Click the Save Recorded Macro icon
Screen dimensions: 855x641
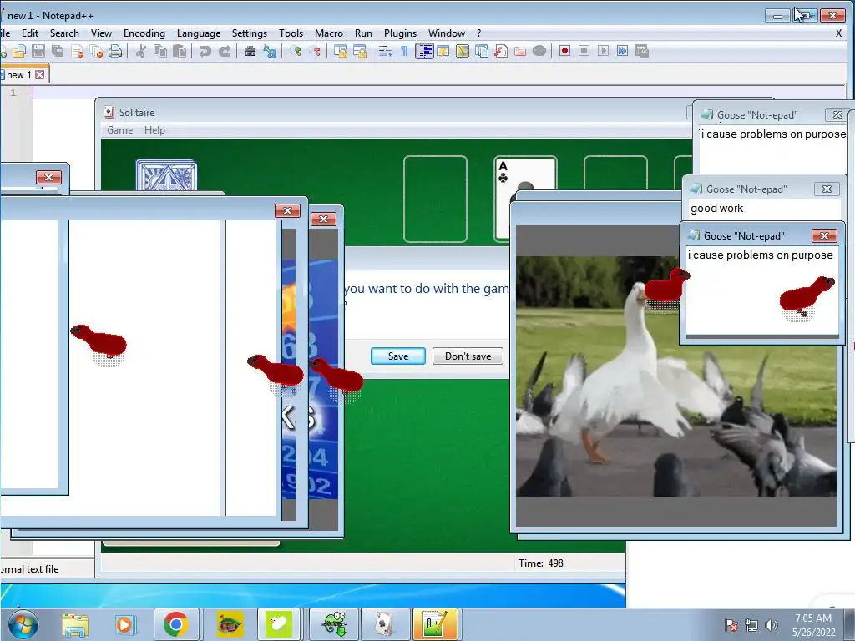642,51
